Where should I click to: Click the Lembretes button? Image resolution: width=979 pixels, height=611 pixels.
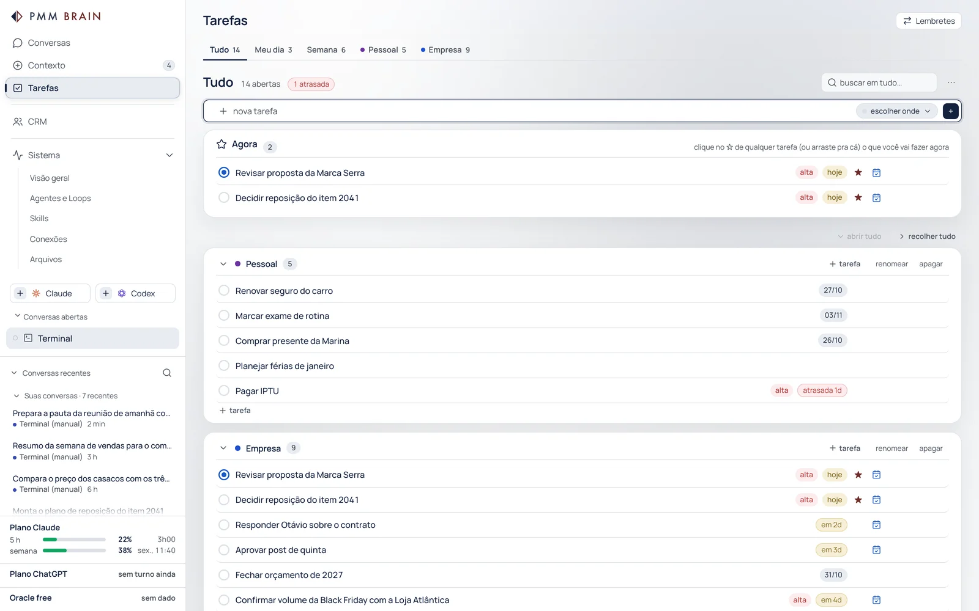(x=929, y=21)
